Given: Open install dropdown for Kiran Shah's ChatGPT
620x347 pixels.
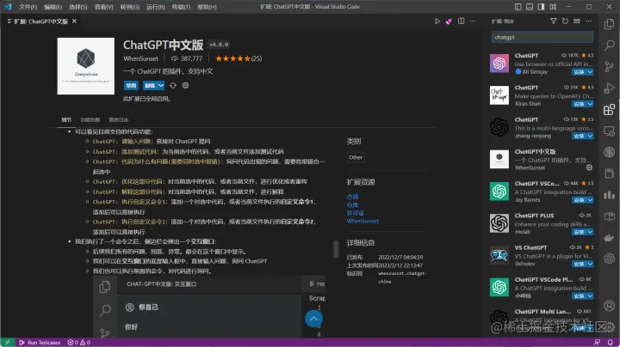Looking at the screenshot, I should tap(590, 104).
